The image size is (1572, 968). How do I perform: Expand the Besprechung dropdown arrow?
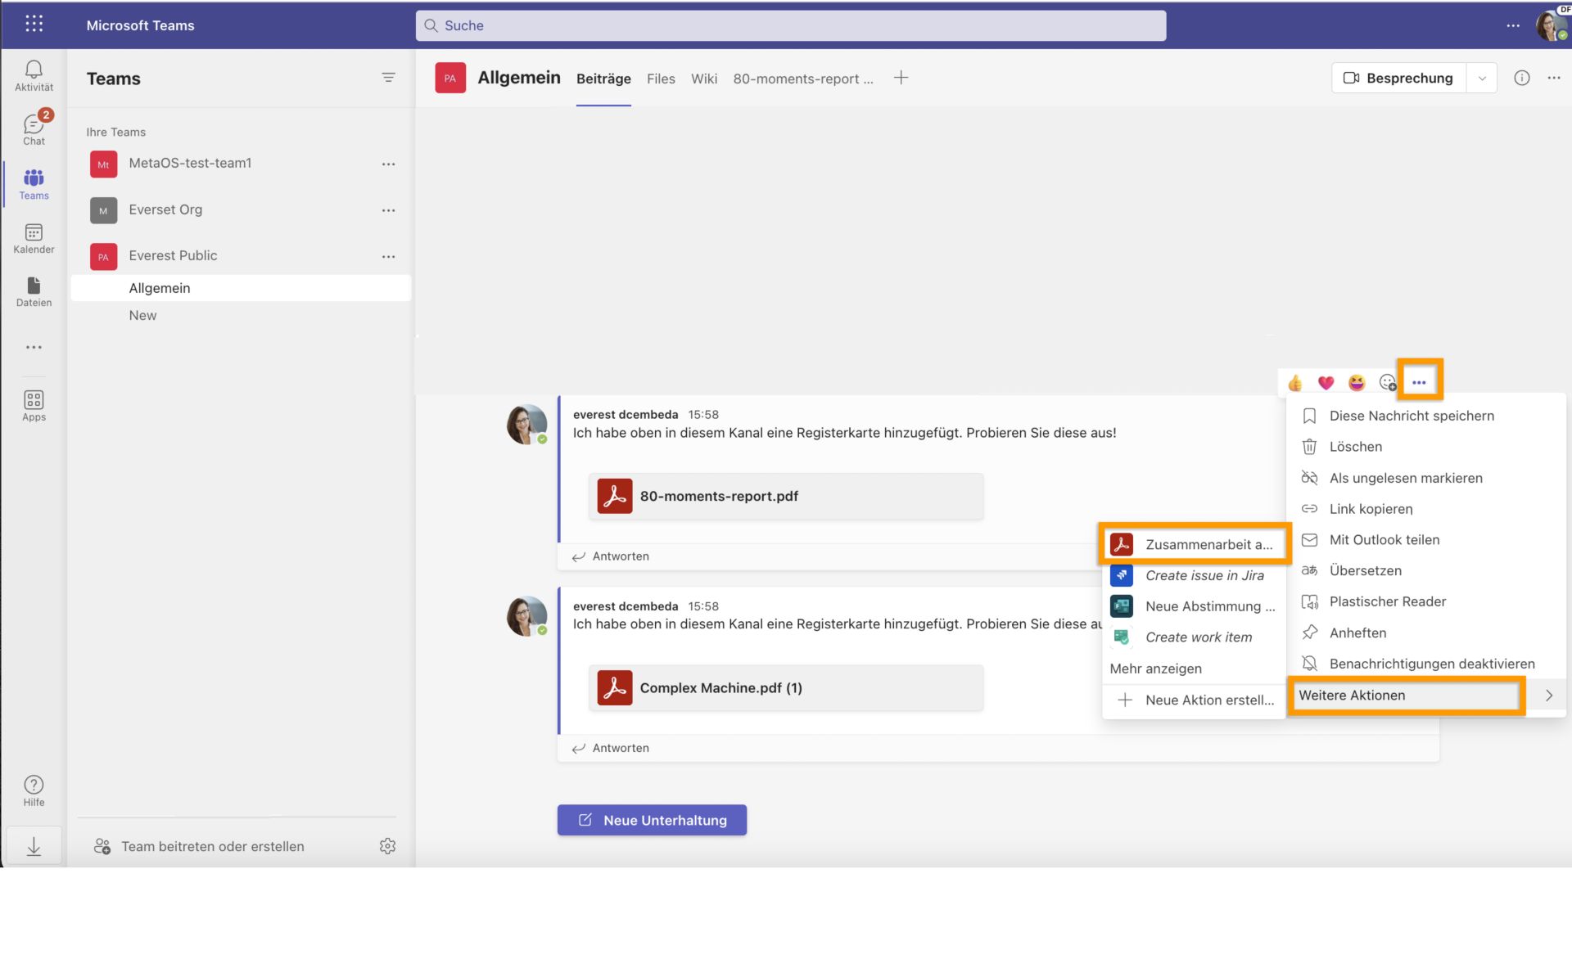click(x=1481, y=79)
